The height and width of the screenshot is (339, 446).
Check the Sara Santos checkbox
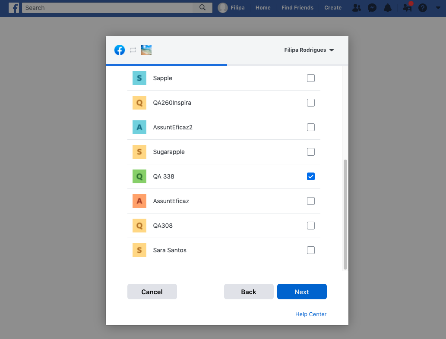(x=311, y=250)
